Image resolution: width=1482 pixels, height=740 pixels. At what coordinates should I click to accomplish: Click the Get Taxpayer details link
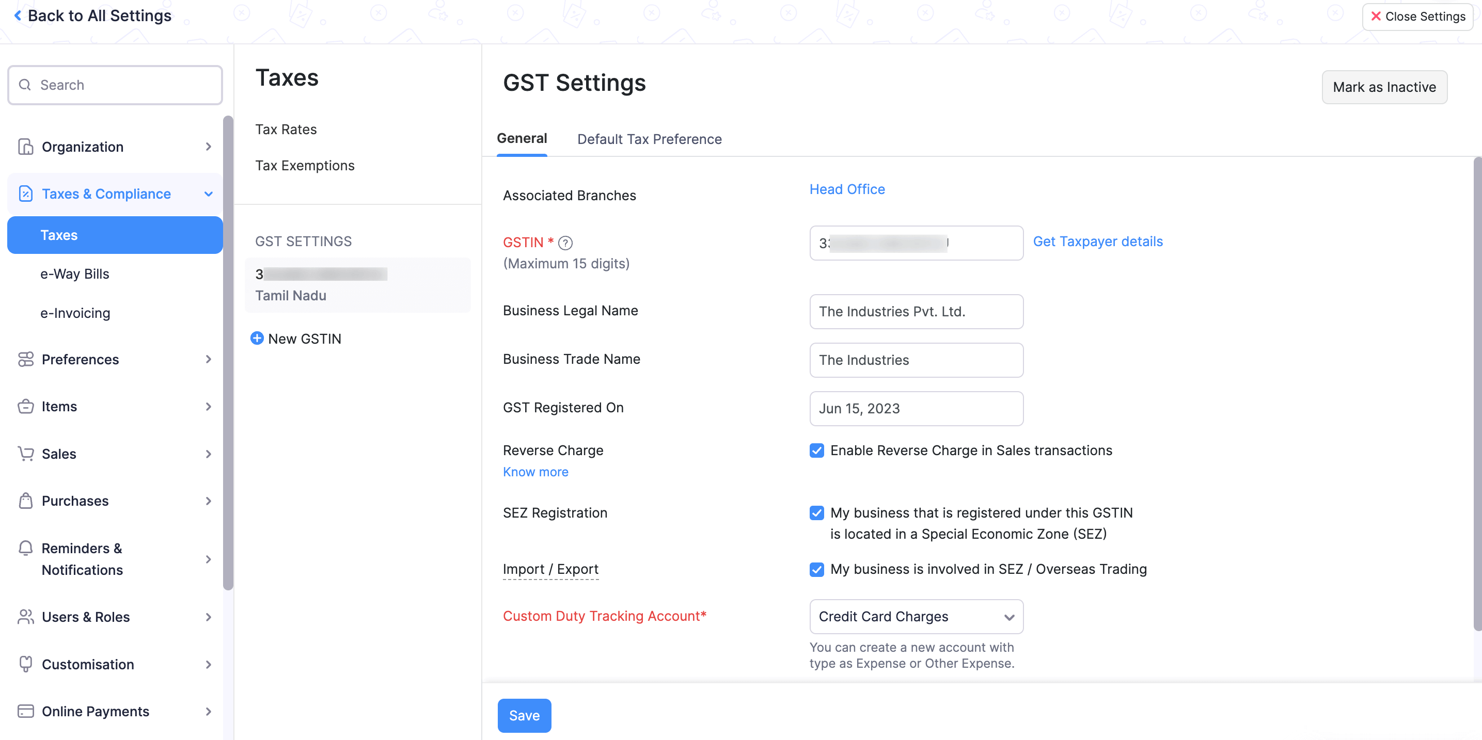click(x=1098, y=242)
